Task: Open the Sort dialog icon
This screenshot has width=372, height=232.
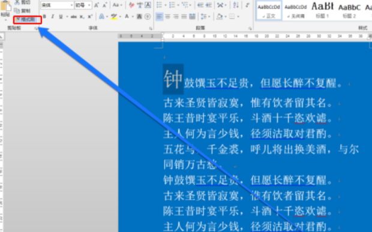Action: point(236,5)
